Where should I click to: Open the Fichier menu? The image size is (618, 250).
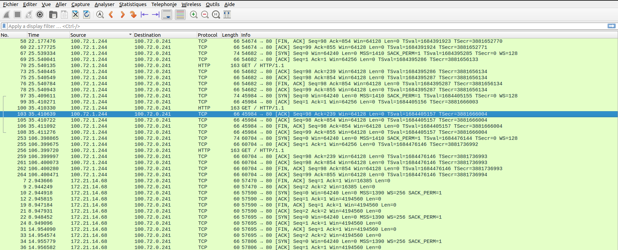11,4
